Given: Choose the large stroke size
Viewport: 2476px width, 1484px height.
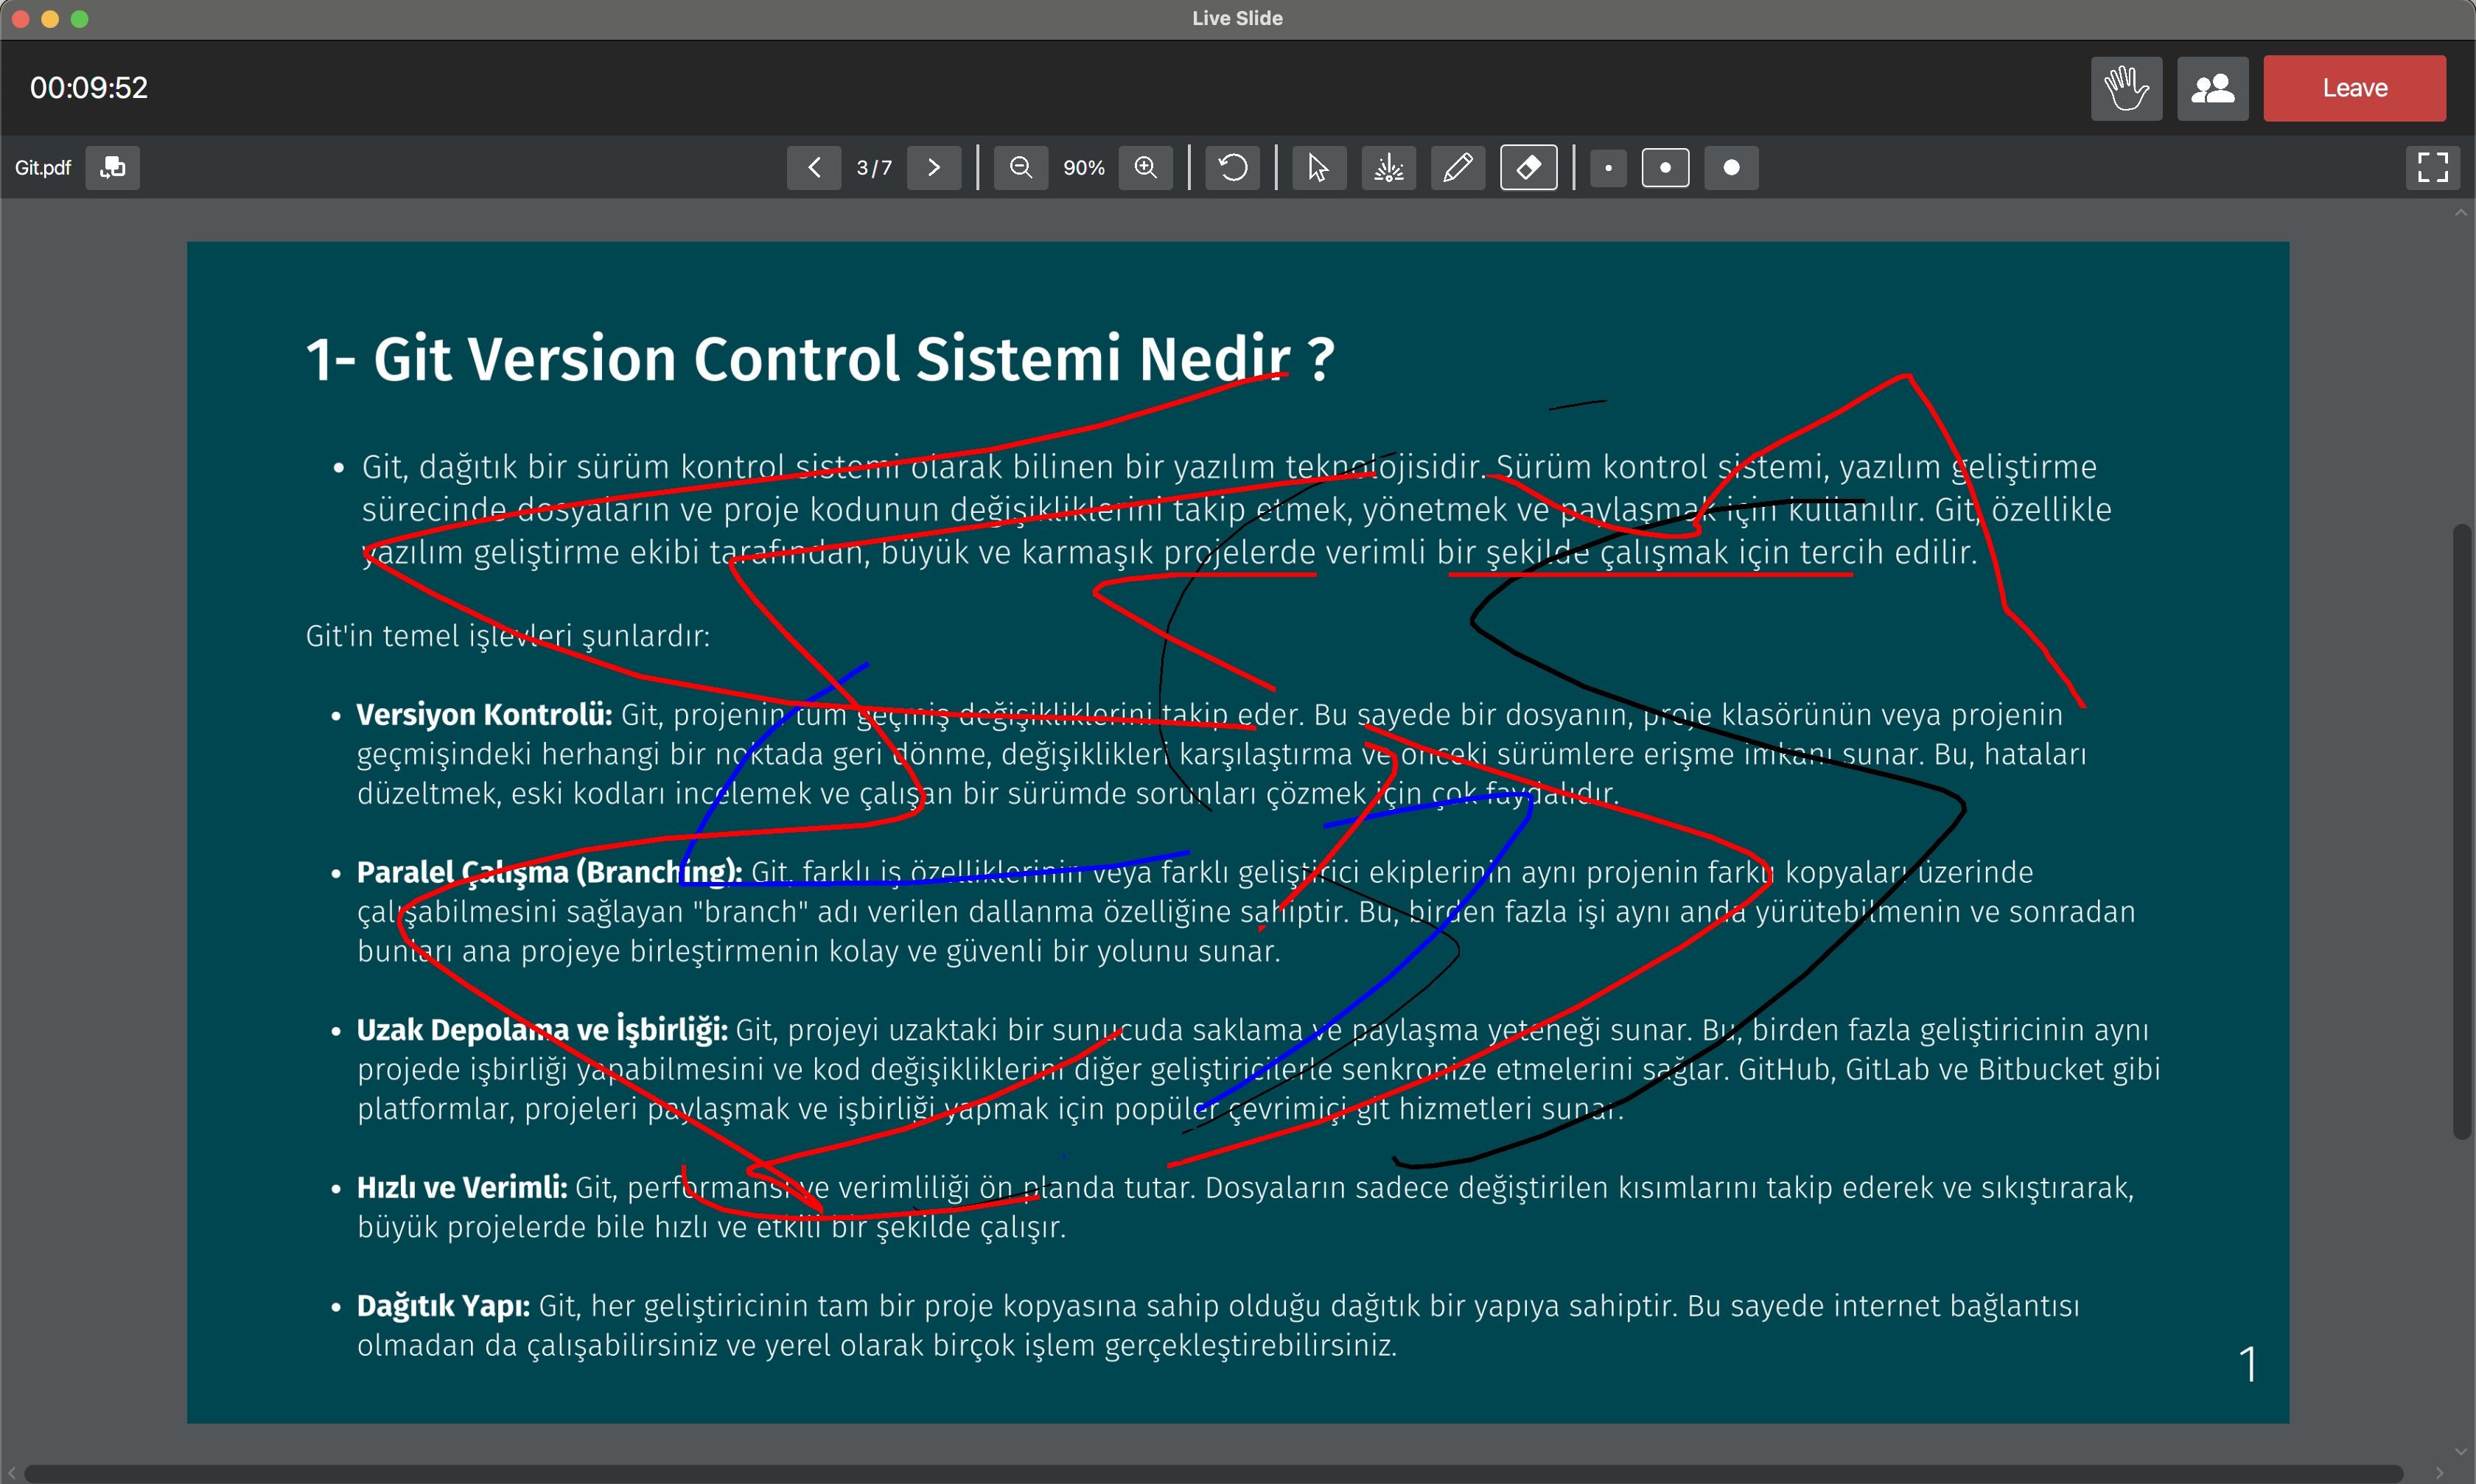Looking at the screenshot, I should point(1731,168).
